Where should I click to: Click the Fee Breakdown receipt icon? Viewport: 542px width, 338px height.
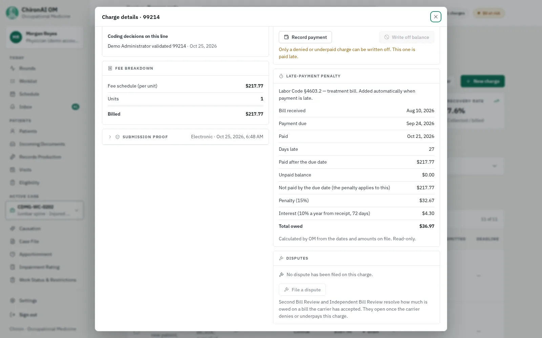pyautogui.click(x=110, y=68)
